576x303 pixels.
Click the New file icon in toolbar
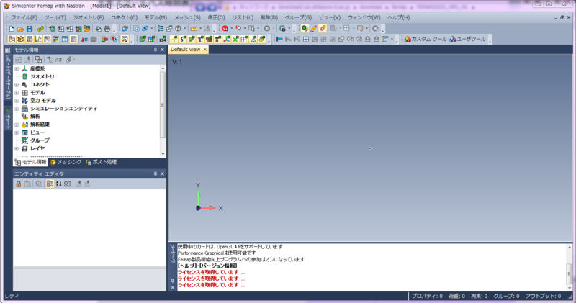click(10, 28)
